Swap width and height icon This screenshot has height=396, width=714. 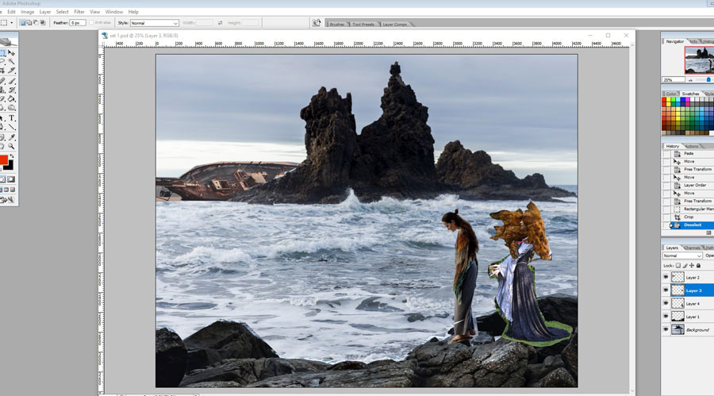(220, 23)
